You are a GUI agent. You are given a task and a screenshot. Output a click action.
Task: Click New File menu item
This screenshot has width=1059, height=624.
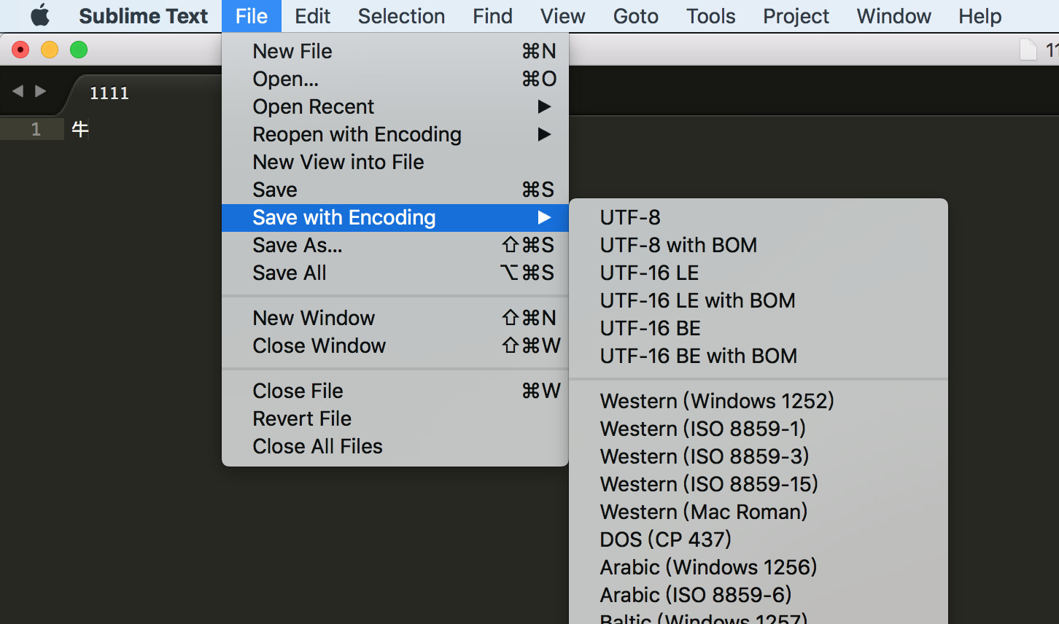pyautogui.click(x=292, y=51)
